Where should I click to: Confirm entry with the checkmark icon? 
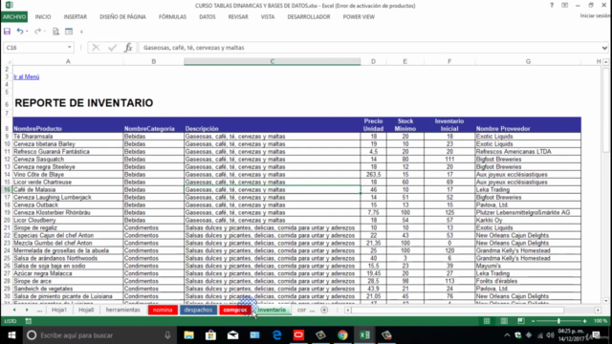[x=113, y=48]
